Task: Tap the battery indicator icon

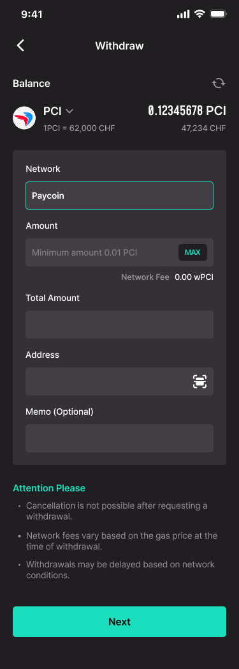Action: (x=218, y=14)
